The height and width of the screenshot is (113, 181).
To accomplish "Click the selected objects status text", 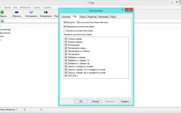I will tap(8, 109).
